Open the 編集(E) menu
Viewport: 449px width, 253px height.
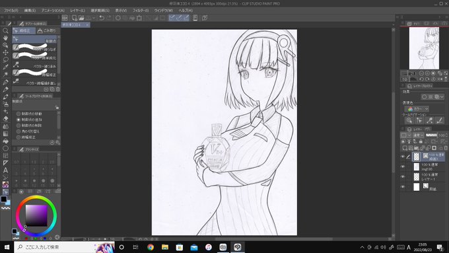pos(30,11)
